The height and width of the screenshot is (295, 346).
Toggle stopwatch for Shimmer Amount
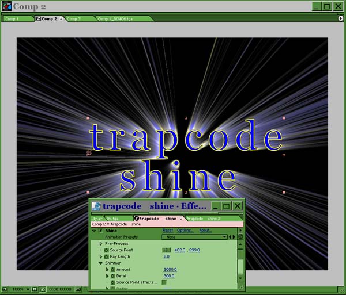[113, 270]
